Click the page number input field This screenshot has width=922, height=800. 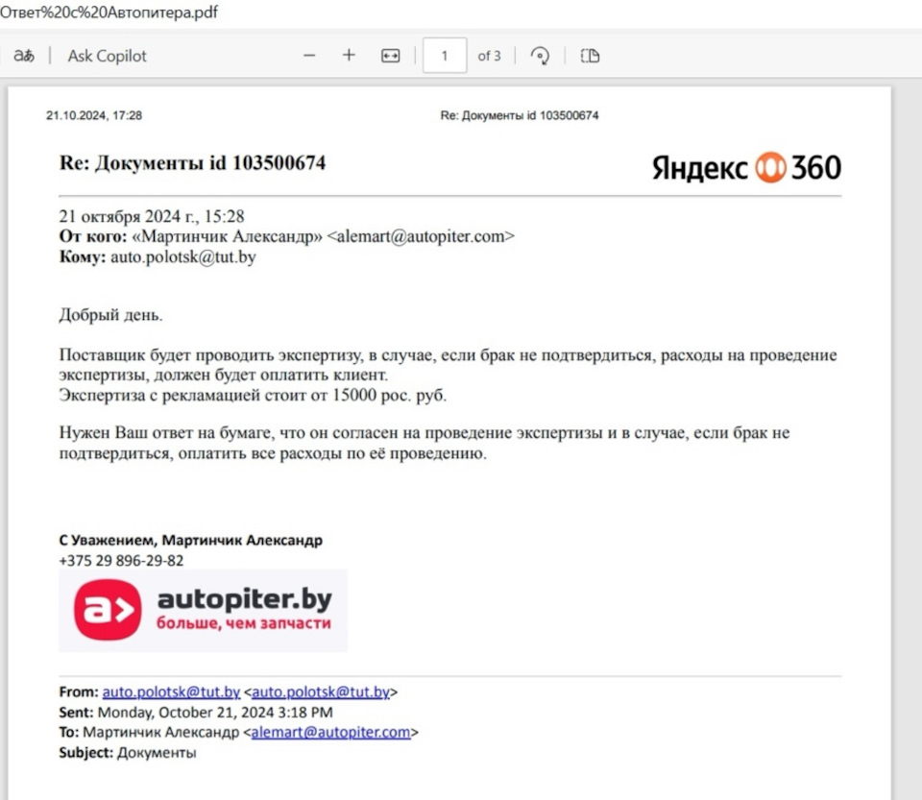click(x=445, y=56)
